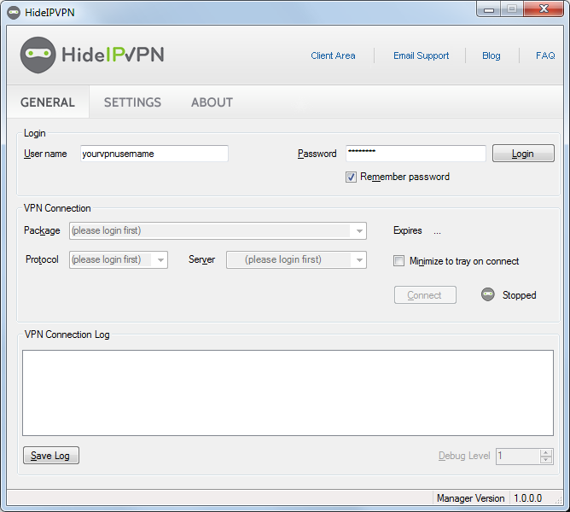570x512 pixels.
Task: Click the Connect button
Action: point(425,295)
